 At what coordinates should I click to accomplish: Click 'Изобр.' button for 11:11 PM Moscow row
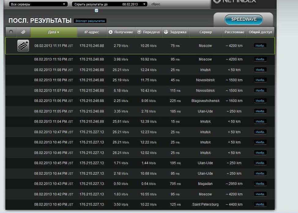[260, 46]
